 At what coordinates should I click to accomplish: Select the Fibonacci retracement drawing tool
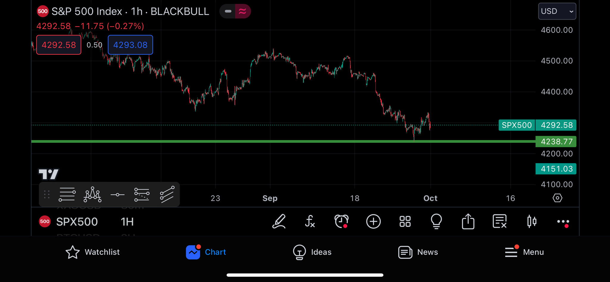tap(67, 195)
